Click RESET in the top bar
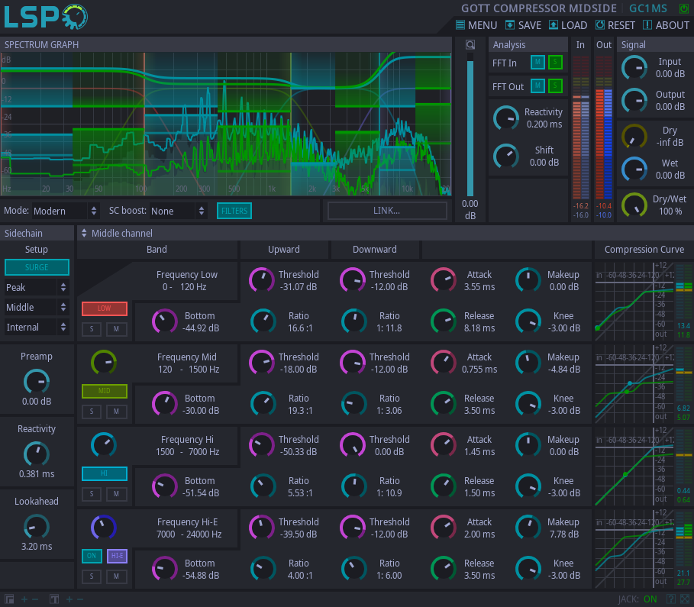The width and height of the screenshot is (694, 607). [x=615, y=25]
